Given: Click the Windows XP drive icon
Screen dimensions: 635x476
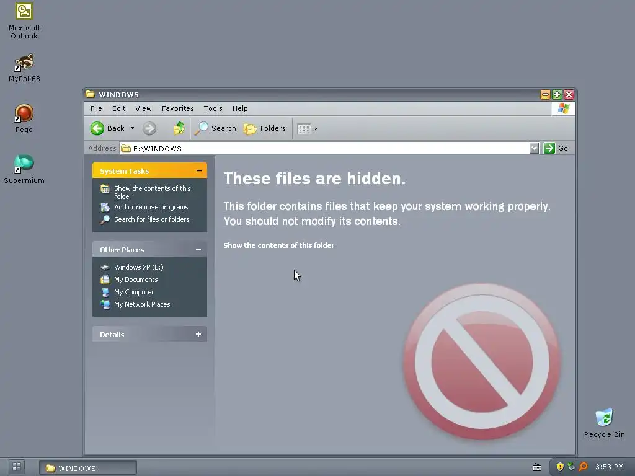Looking at the screenshot, I should [105, 267].
